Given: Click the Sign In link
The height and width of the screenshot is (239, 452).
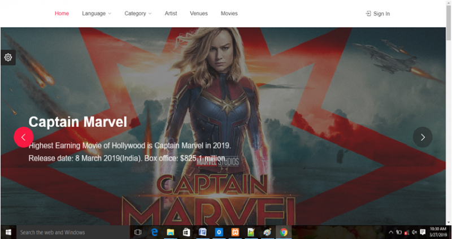Looking at the screenshot, I should pyautogui.click(x=381, y=14).
